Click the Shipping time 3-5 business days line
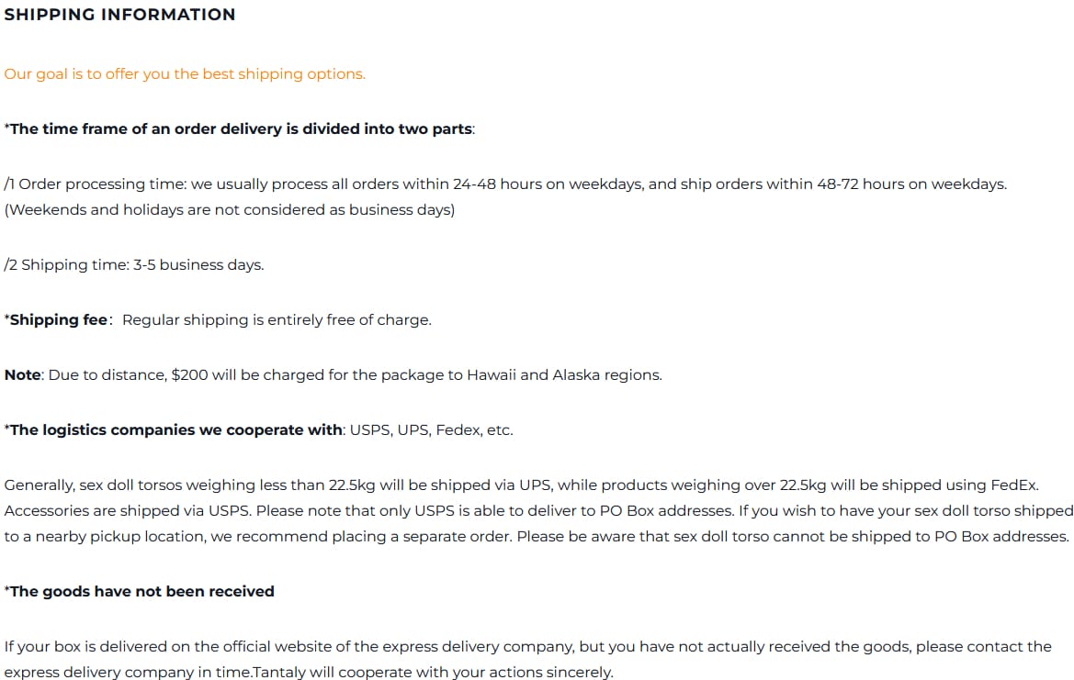Screen dimensions: 1074x680 [134, 265]
